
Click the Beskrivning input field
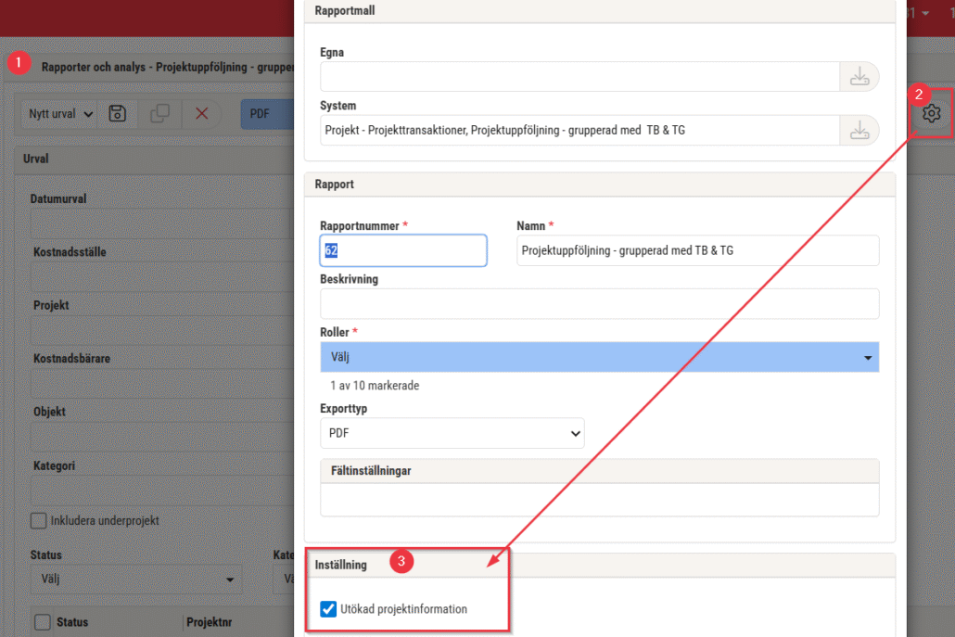click(599, 303)
